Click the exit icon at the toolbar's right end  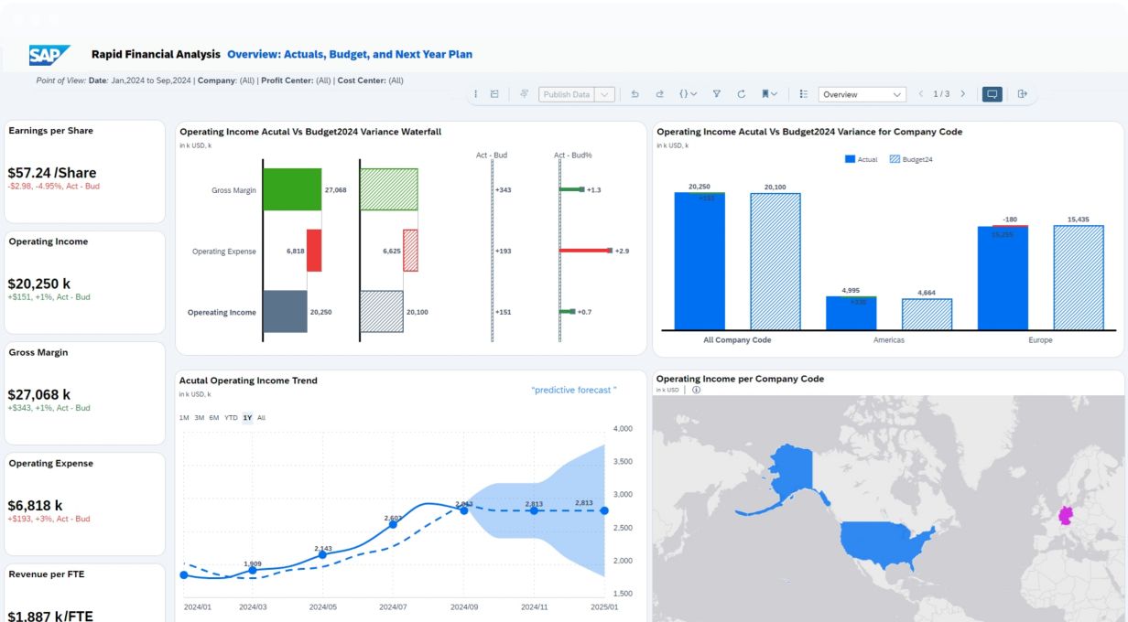pyautogui.click(x=1023, y=94)
